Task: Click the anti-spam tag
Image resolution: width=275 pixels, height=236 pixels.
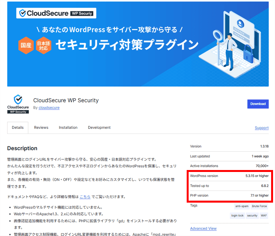Action: [x=242, y=206]
